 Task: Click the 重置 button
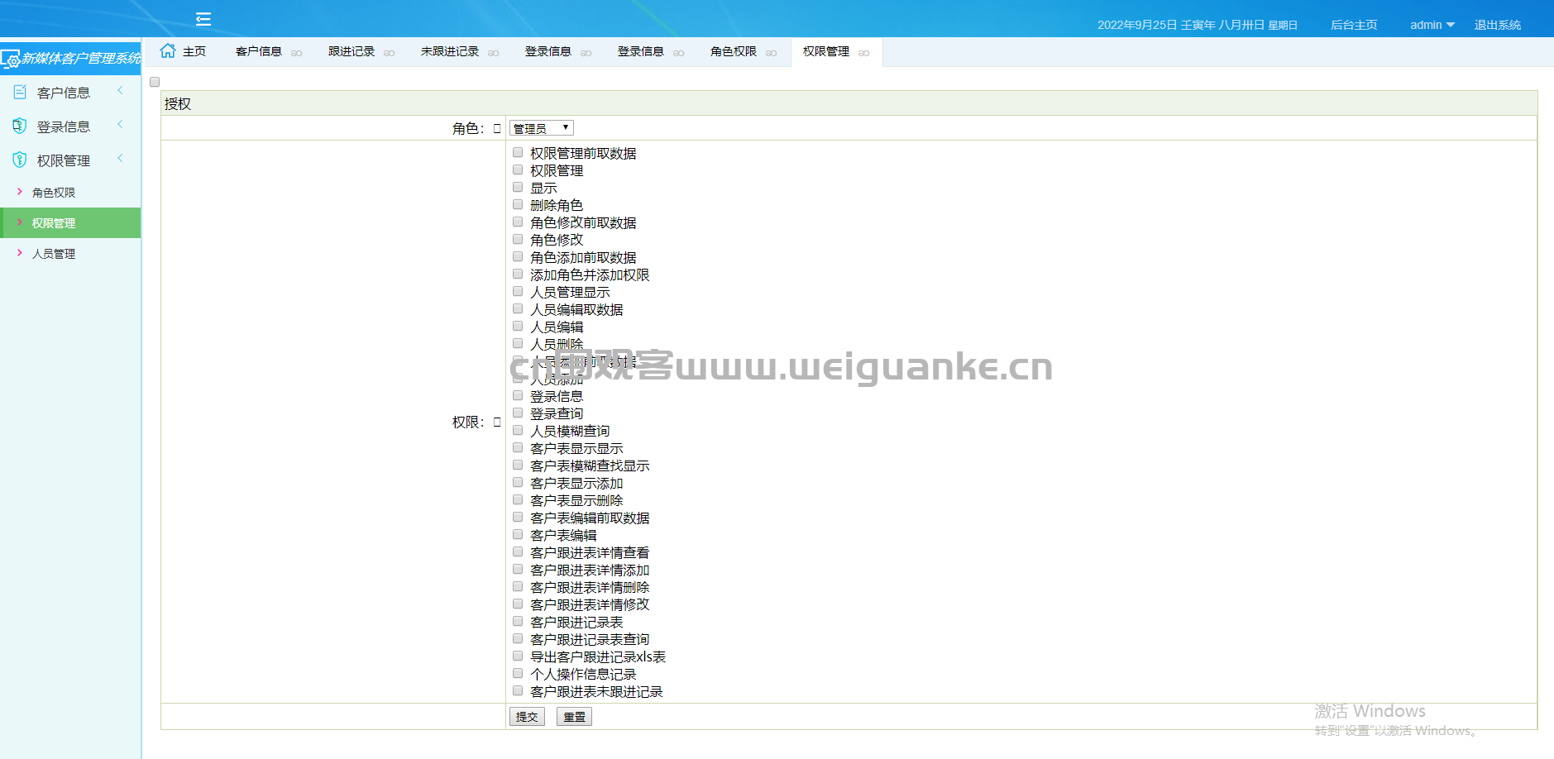pos(574,717)
